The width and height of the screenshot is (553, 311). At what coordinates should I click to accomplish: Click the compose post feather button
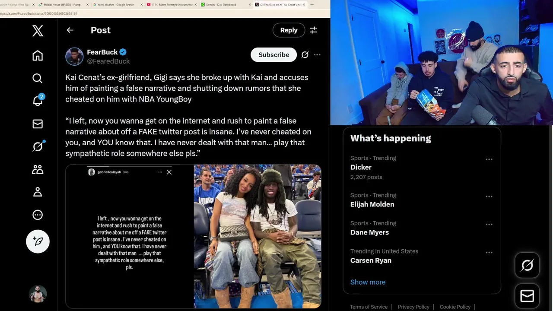click(x=38, y=241)
